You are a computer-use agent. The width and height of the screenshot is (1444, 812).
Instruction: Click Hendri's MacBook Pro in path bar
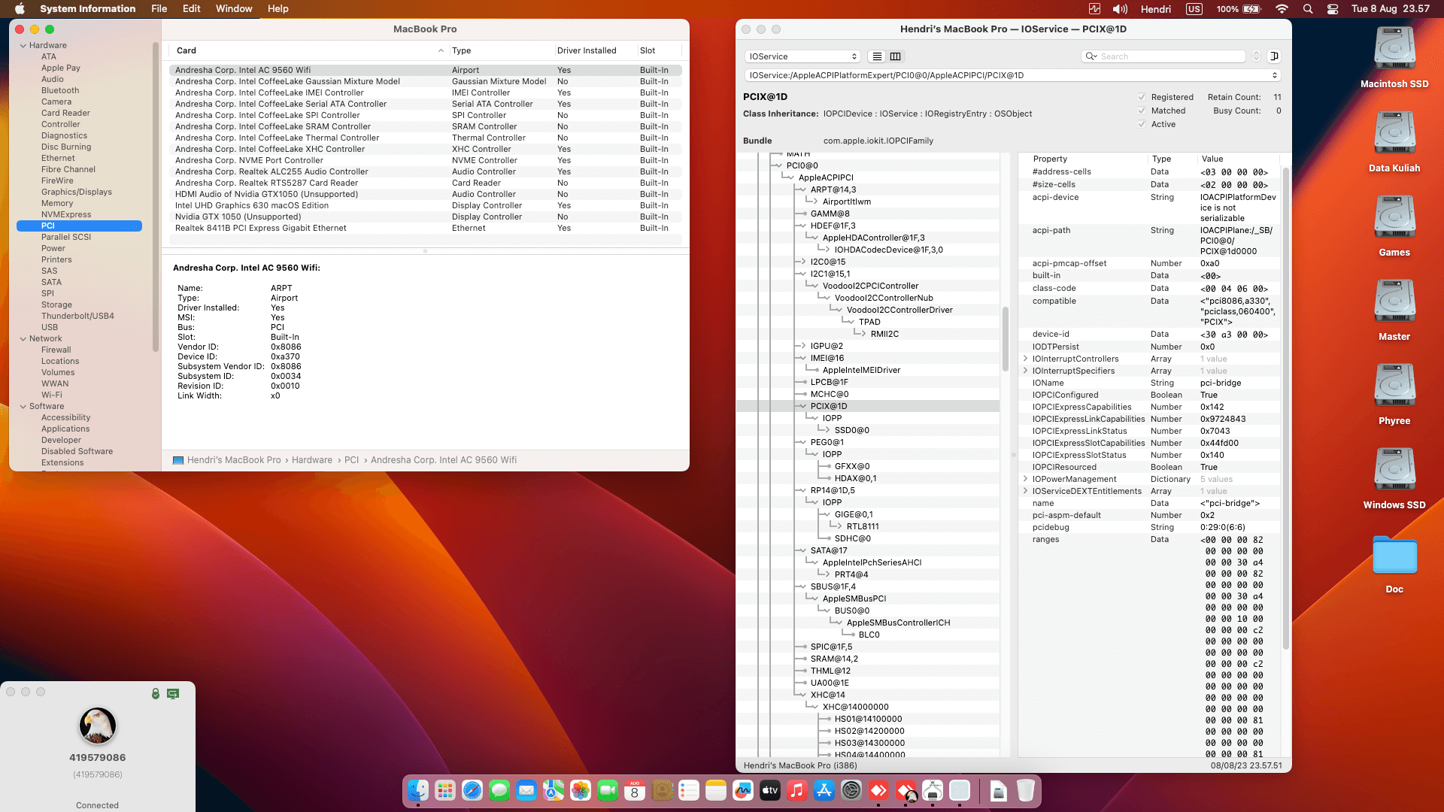point(234,460)
